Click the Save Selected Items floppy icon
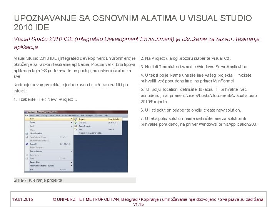277x207 pixels. (x=27, y=137)
